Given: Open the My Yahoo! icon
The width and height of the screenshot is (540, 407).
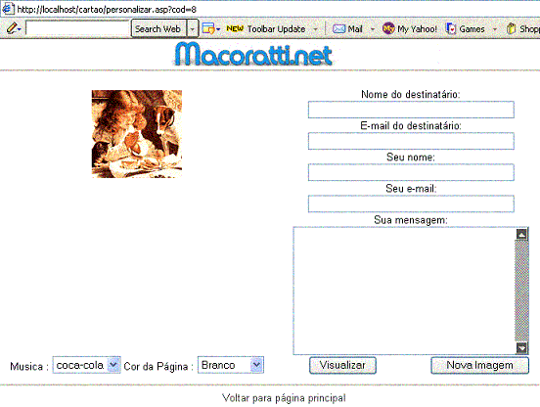Looking at the screenshot, I should tap(388, 28).
